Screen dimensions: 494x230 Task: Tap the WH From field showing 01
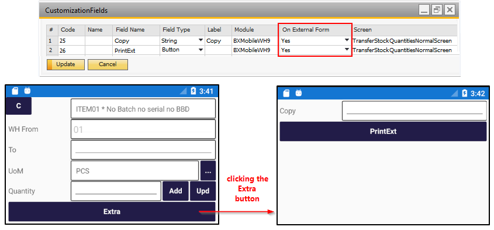click(x=143, y=129)
